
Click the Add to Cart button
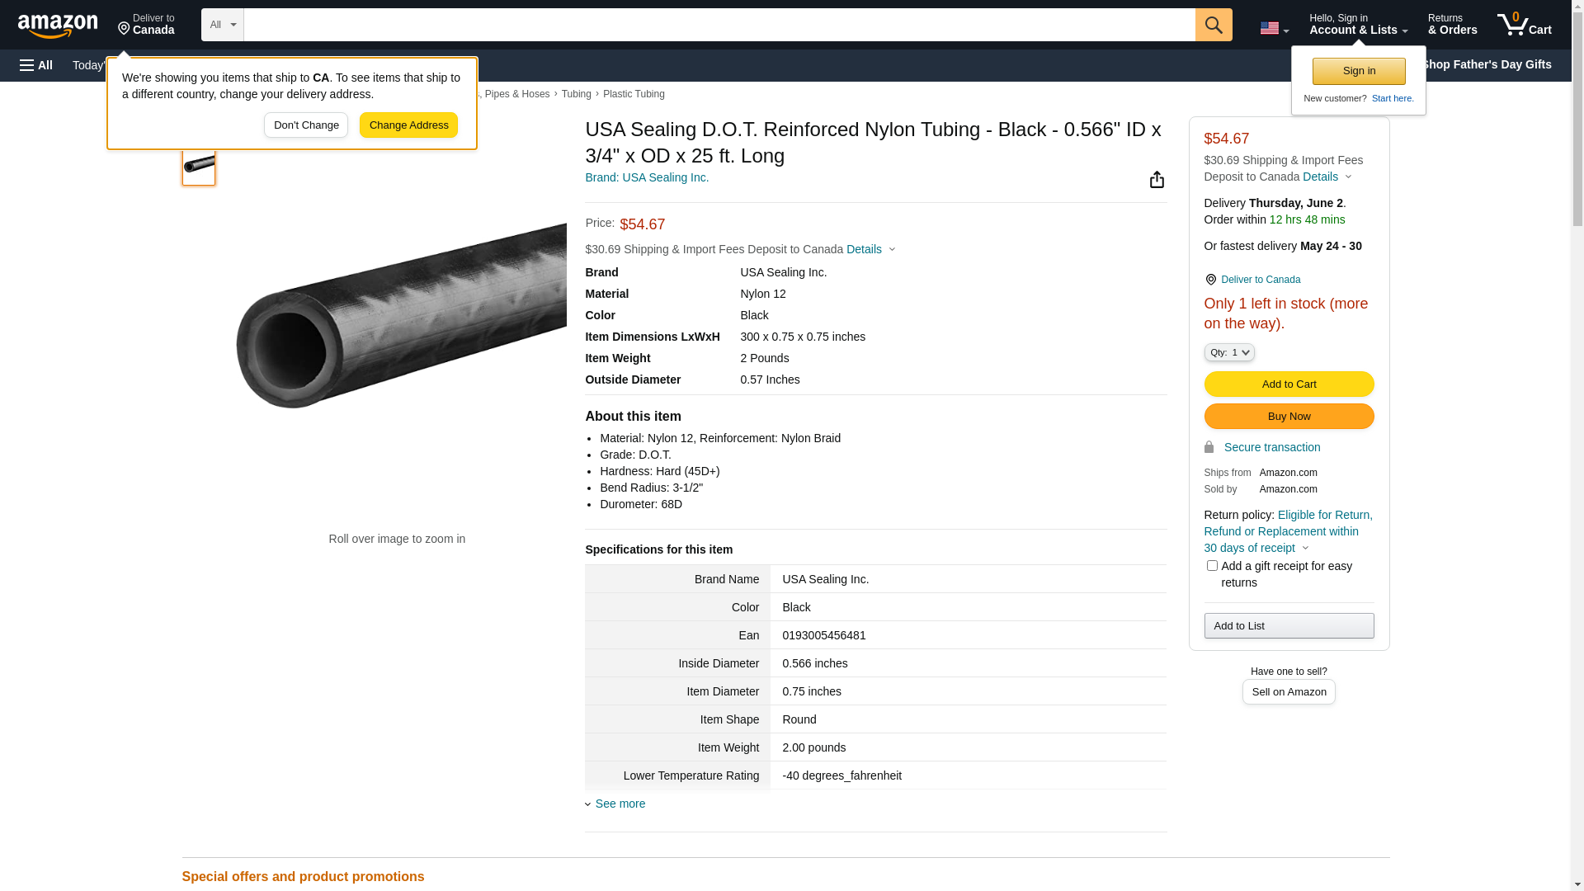[x=1289, y=384]
